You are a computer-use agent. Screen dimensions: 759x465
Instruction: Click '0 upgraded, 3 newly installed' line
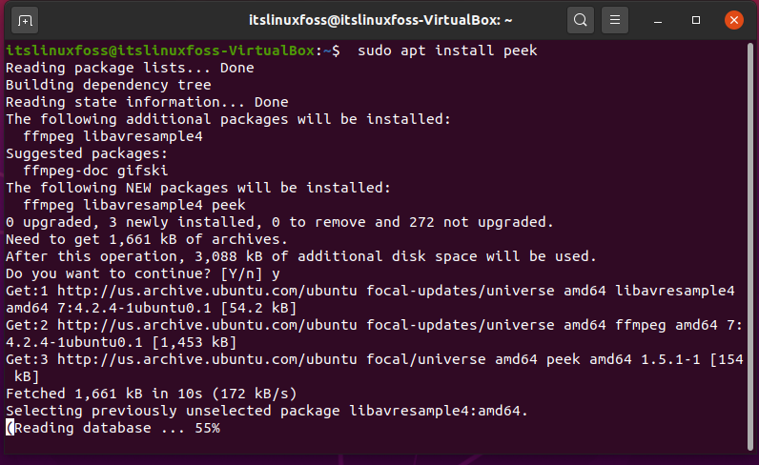[279, 223]
